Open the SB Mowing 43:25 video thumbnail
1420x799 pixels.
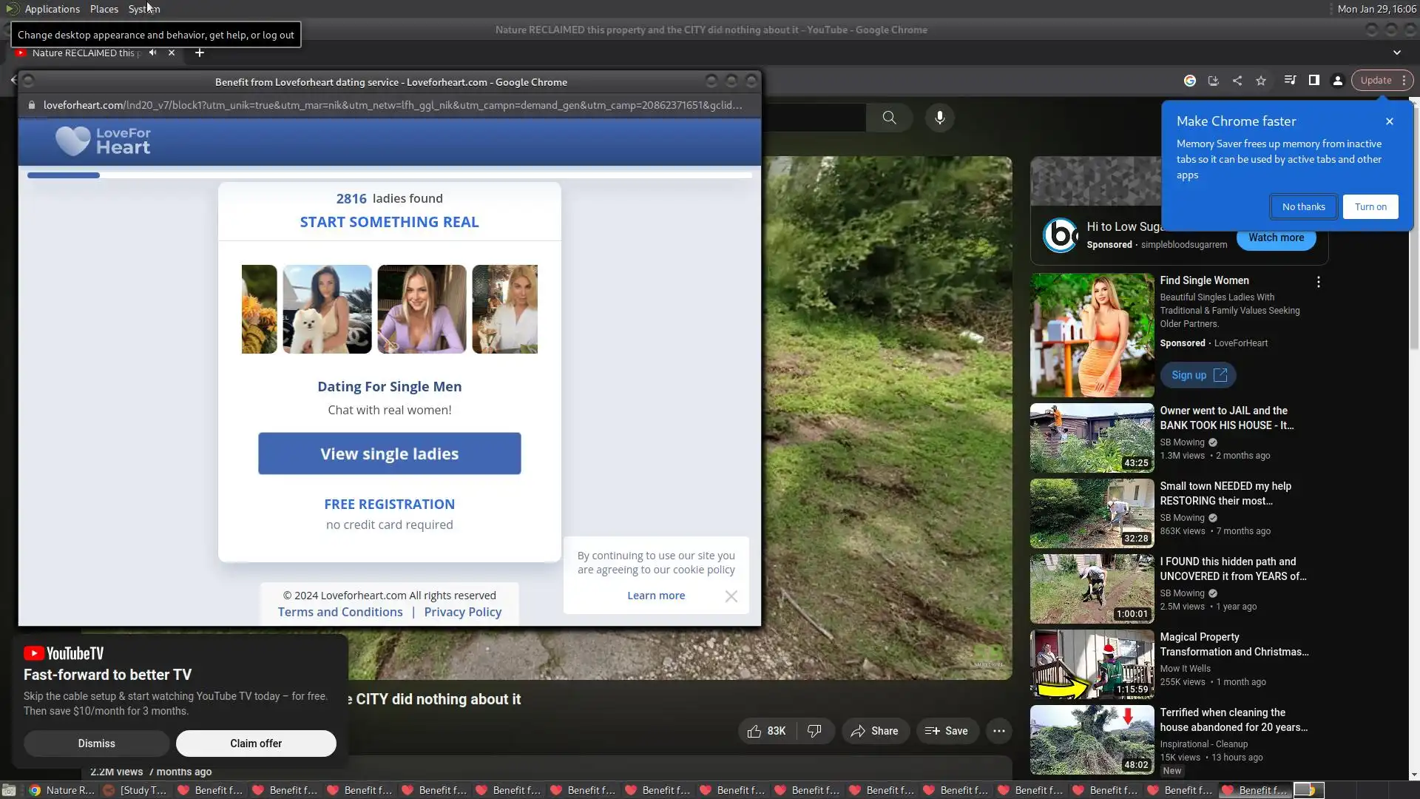1092,438
